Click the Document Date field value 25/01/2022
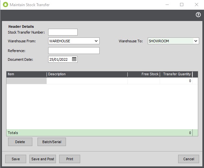This screenshot has height=168, width=204. click(x=59, y=59)
